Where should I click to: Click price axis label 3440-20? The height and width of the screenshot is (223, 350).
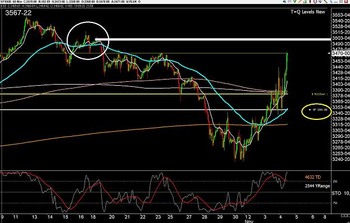341,67
